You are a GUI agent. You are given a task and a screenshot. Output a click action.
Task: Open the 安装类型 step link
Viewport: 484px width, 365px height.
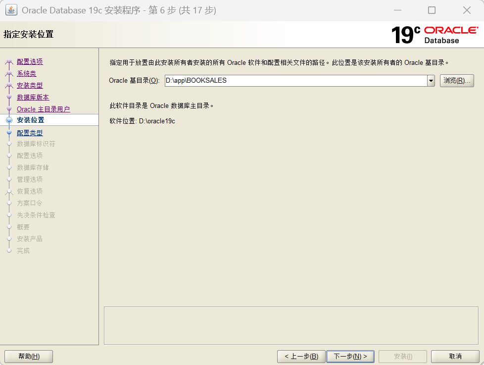[30, 85]
